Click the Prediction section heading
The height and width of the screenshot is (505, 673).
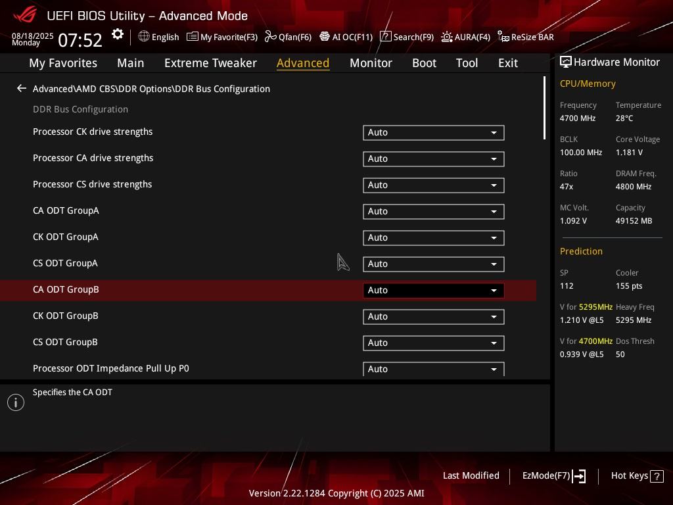581,251
